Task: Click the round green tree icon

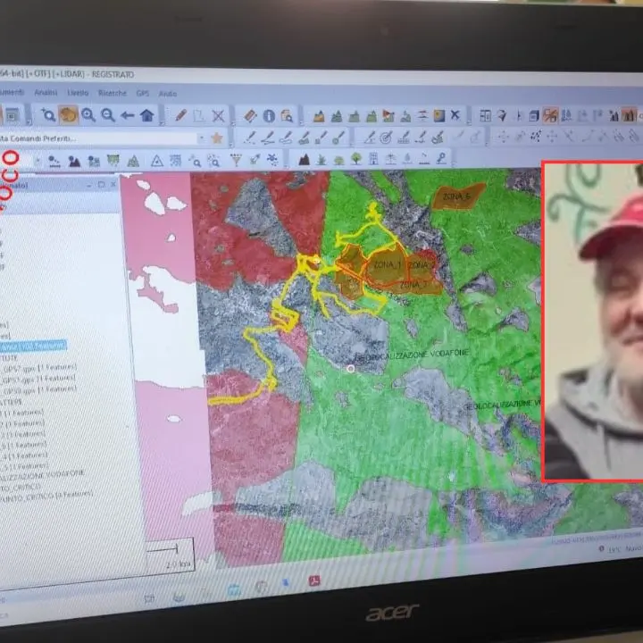Action: [x=356, y=158]
